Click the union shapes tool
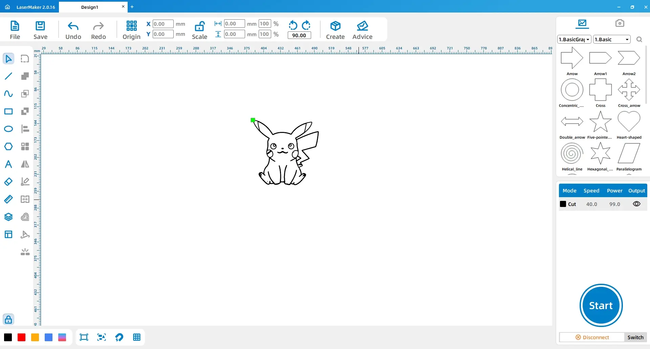650x349 pixels. point(25,76)
